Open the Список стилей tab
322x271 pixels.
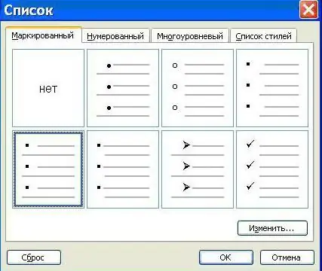(264, 36)
